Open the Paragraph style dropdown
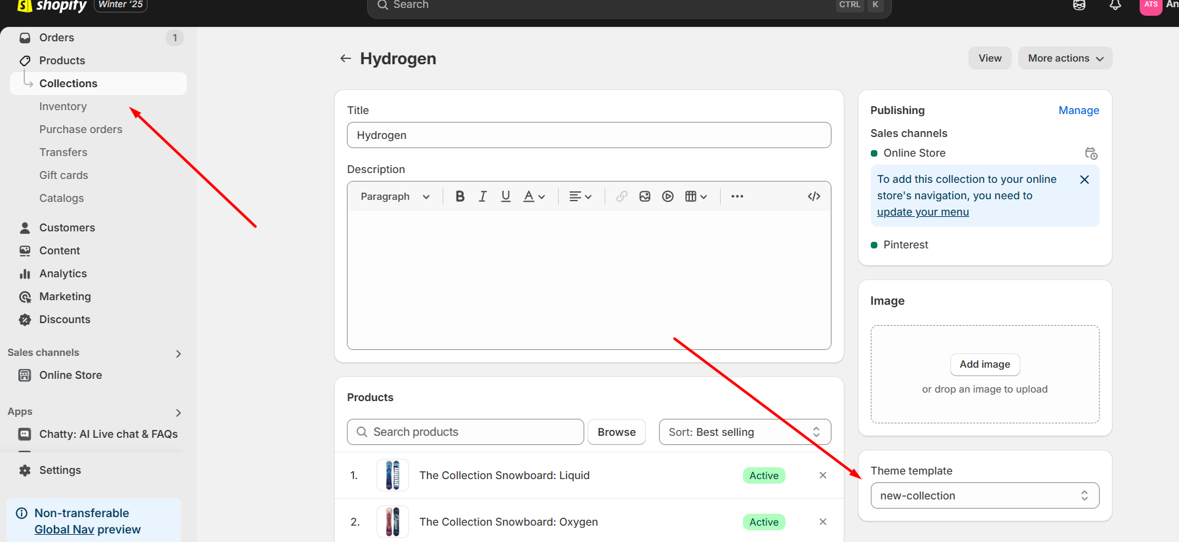Image resolution: width=1179 pixels, height=542 pixels. pyautogui.click(x=395, y=196)
